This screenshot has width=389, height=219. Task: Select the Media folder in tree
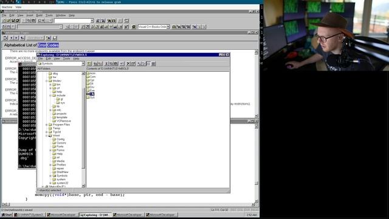coord(58,161)
